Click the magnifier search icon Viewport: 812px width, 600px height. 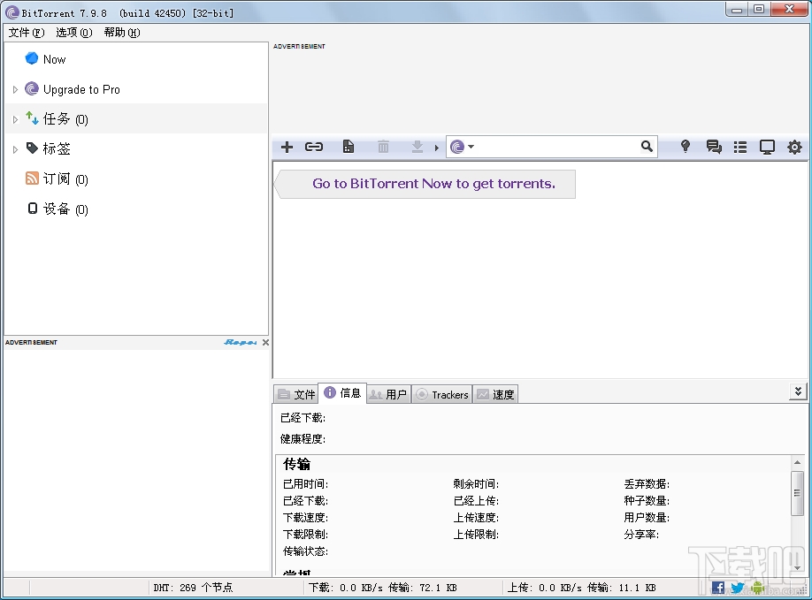click(x=647, y=147)
